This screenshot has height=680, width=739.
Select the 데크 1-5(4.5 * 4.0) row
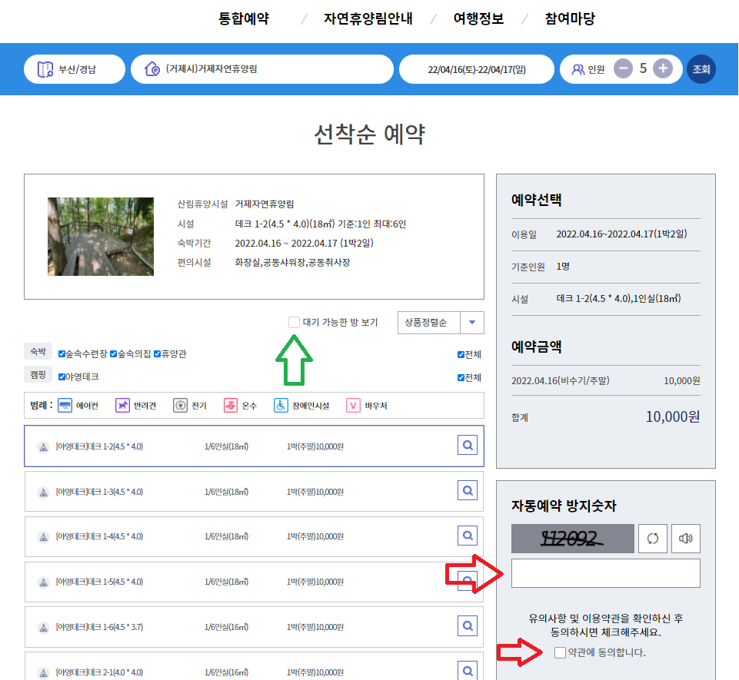[254, 582]
